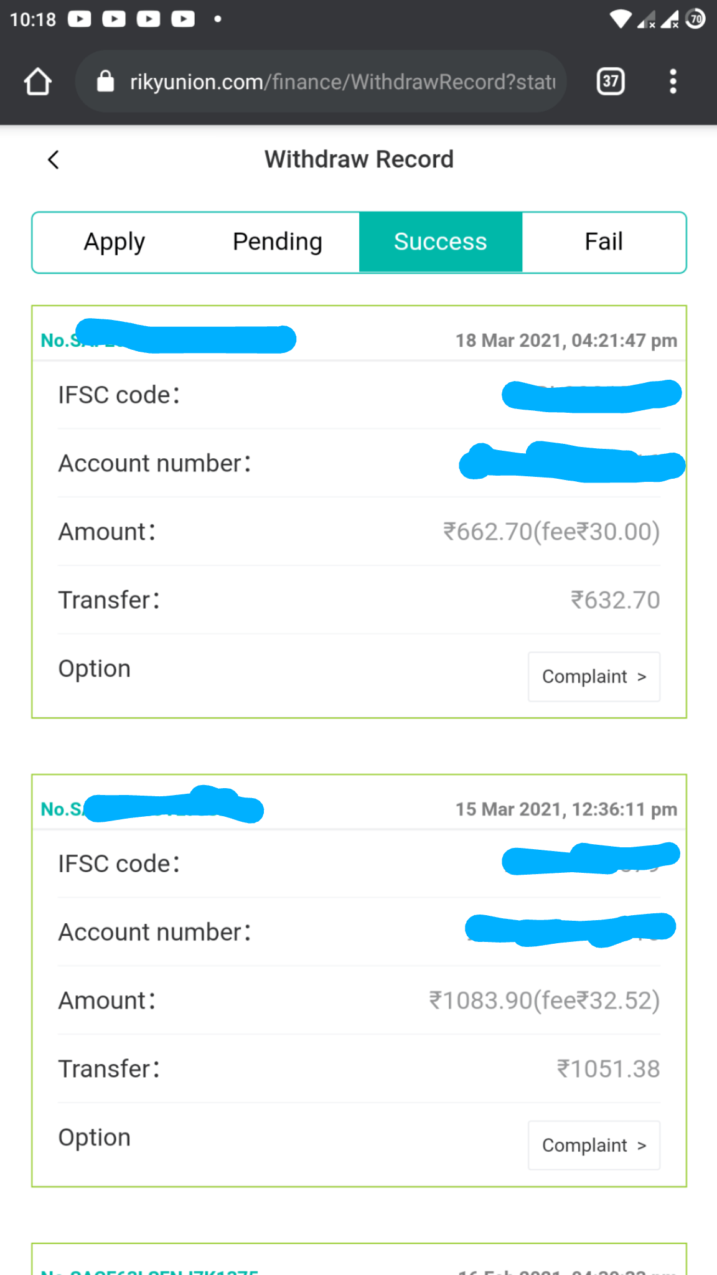717x1275 pixels.
Task: Tap the 15 Mar 2021 record timestamp
Action: click(x=566, y=809)
